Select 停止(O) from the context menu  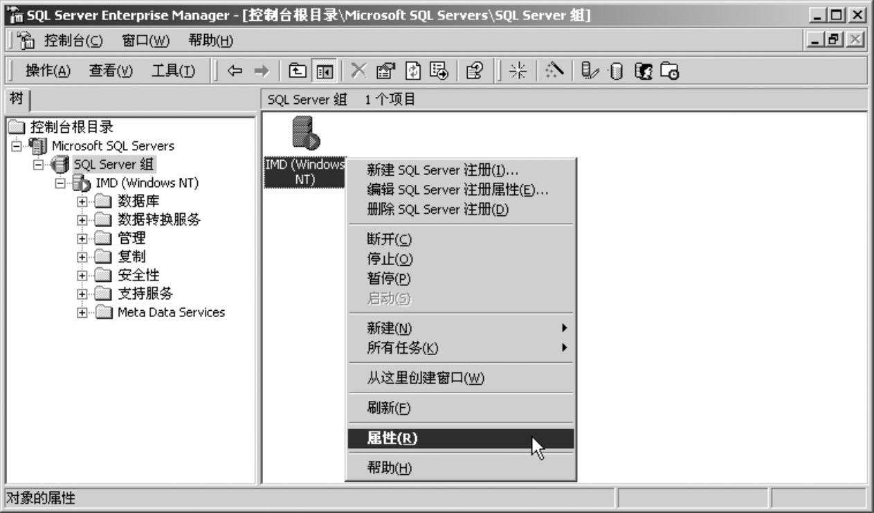pyautogui.click(x=461, y=259)
